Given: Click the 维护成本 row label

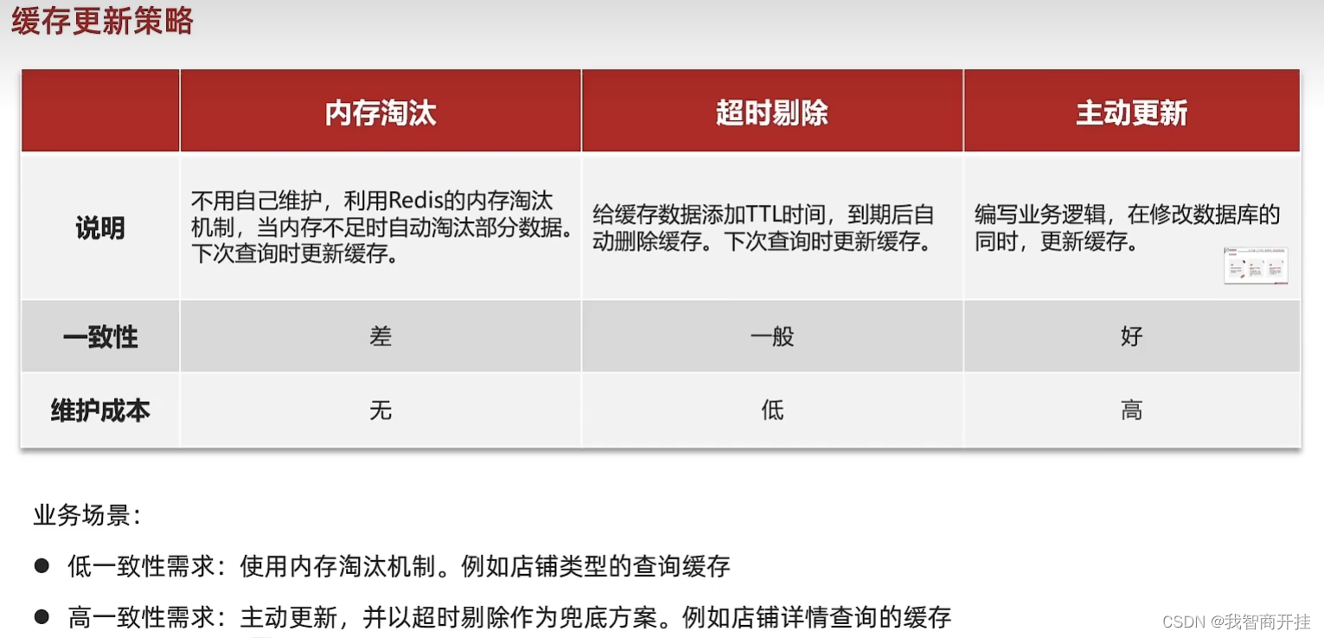Looking at the screenshot, I should (x=100, y=410).
